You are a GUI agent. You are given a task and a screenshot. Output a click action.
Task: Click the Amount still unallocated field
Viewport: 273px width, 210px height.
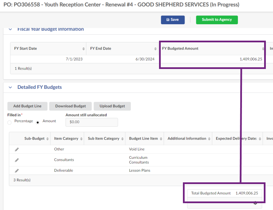(x=91, y=122)
